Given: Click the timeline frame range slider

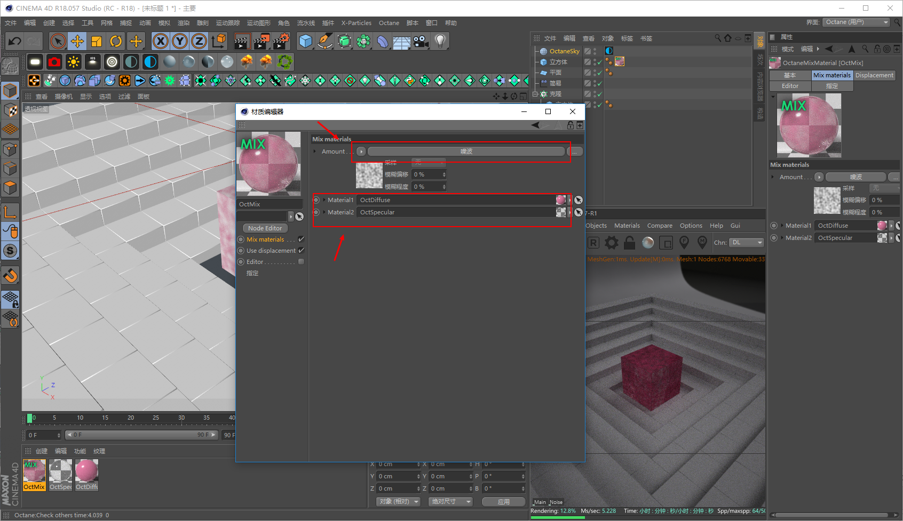Looking at the screenshot, I should [x=141, y=435].
